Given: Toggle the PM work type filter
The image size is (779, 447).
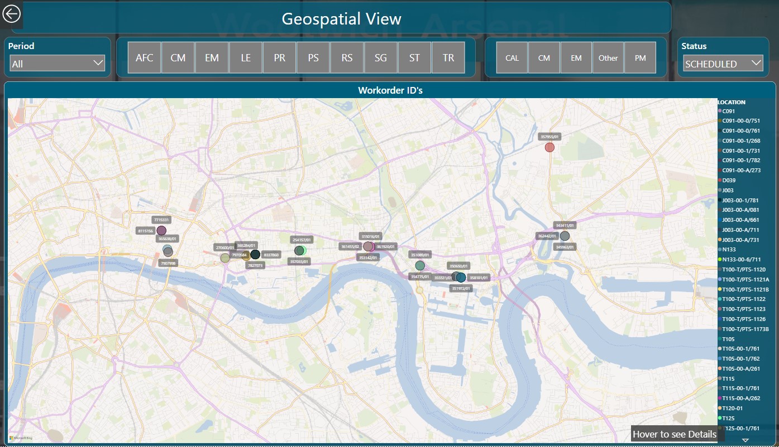Looking at the screenshot, I should (x=641, y=57).
